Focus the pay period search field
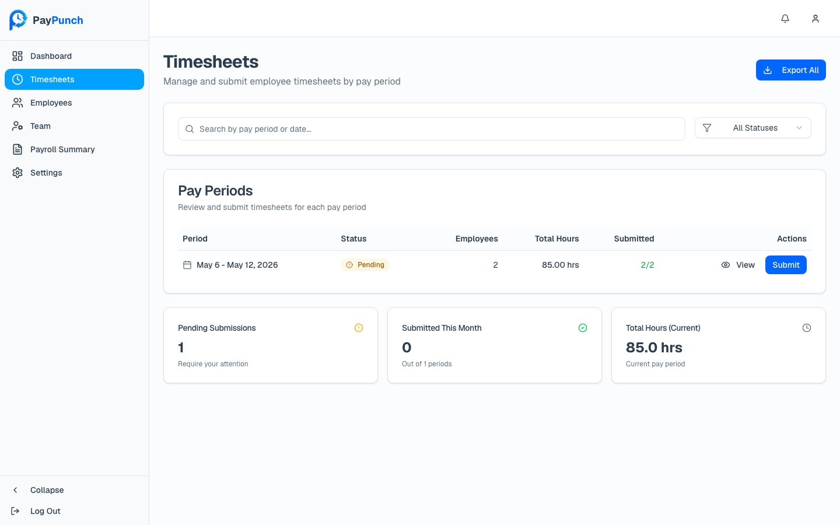Screen dimensions: 840x525 pyautogui.click(x=432, y=129)
